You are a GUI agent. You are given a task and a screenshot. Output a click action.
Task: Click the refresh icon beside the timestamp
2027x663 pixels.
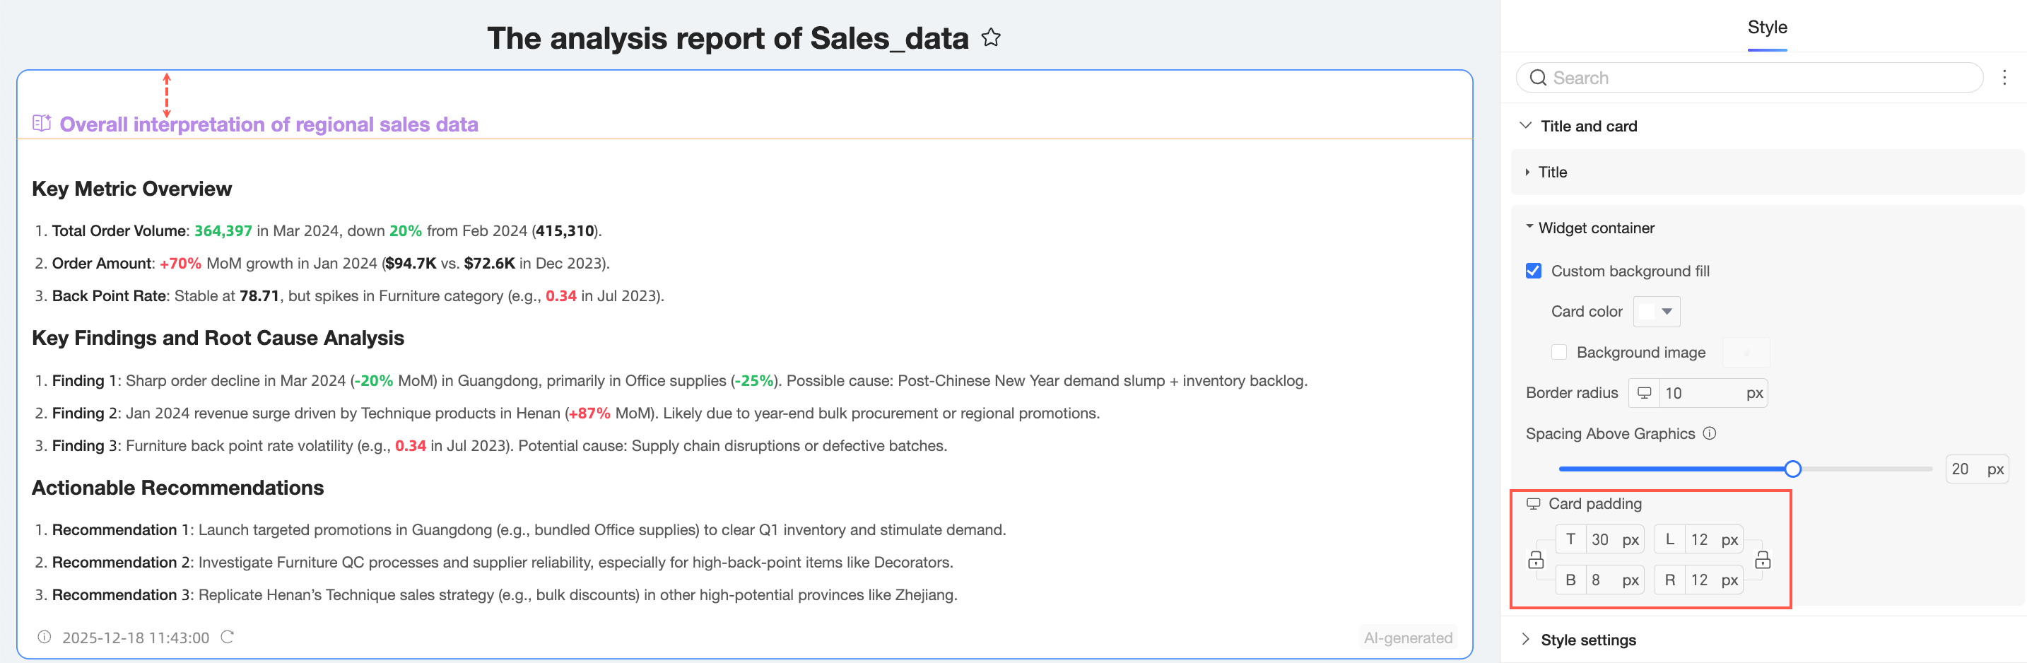228,637
